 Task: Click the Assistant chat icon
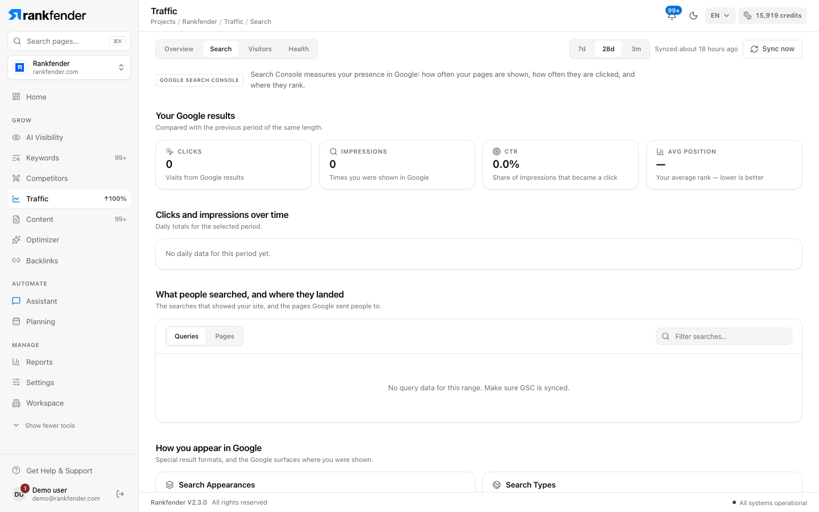[x=16, y=301]
